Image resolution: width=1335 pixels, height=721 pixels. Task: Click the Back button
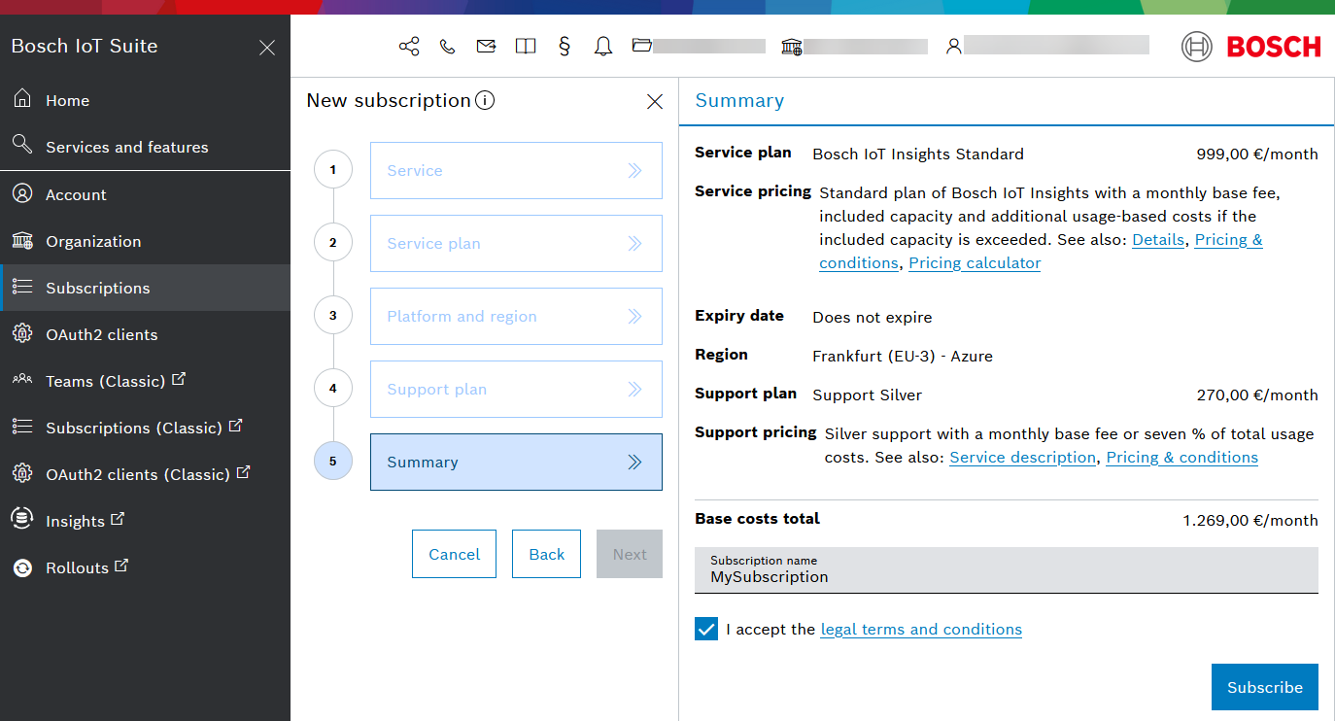click(546, 554)
